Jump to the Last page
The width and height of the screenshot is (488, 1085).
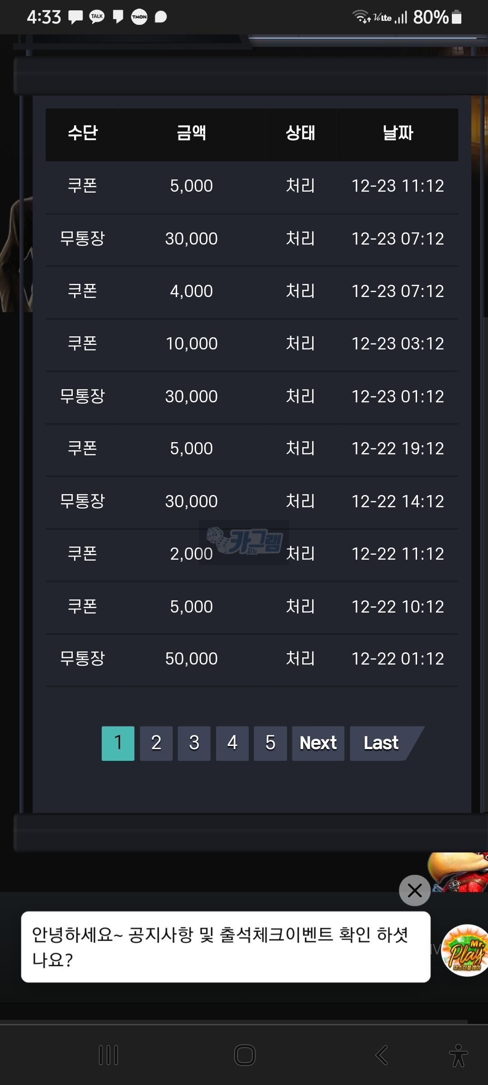[x=381, y=743]
